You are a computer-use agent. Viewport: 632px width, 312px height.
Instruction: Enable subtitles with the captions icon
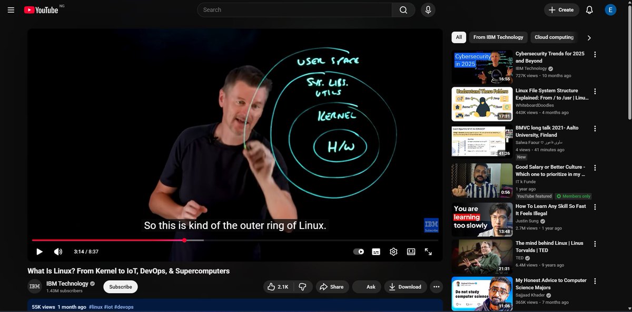pos(376,252)
